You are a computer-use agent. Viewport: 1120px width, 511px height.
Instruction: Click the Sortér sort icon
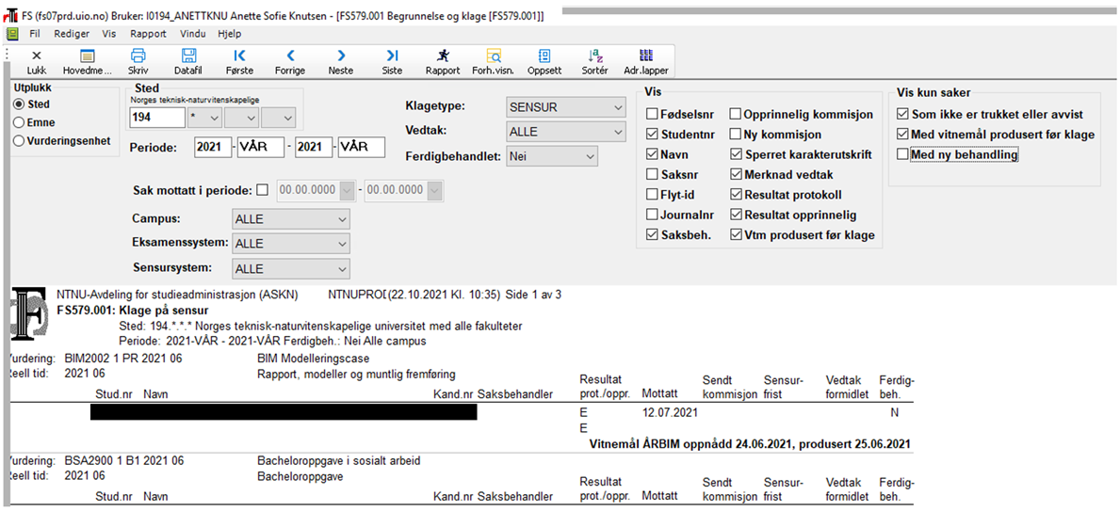tap(595, 61)
